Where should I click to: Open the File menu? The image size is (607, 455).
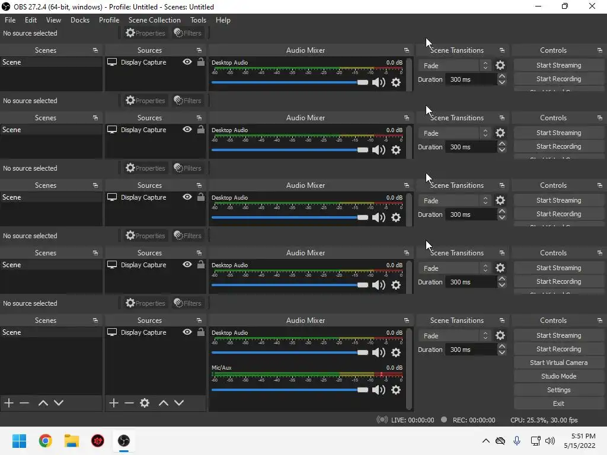coord(10,20)
